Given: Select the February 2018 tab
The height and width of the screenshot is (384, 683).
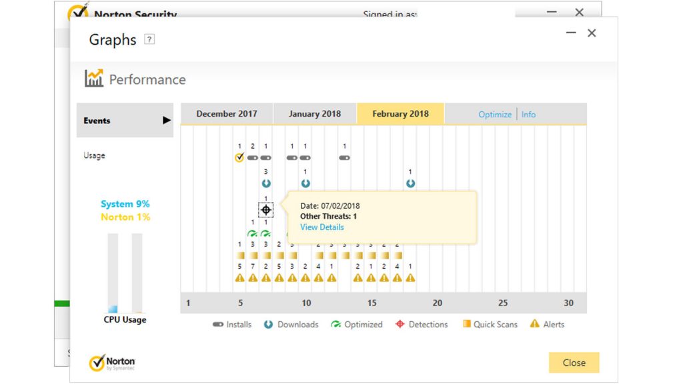Looking at the screenshot, I should (x=400, y=114).
